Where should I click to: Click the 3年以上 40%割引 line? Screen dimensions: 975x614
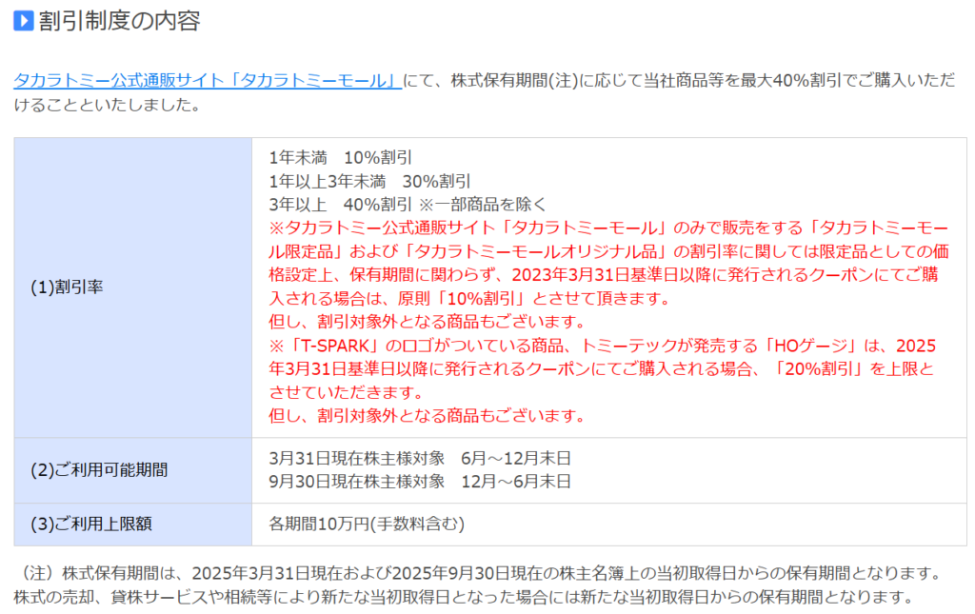pyautogui.click(x=340, y=204)
